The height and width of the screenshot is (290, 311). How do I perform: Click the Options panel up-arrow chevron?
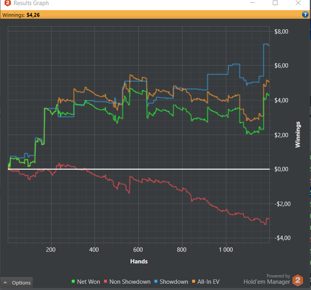(x=5, y=282)
